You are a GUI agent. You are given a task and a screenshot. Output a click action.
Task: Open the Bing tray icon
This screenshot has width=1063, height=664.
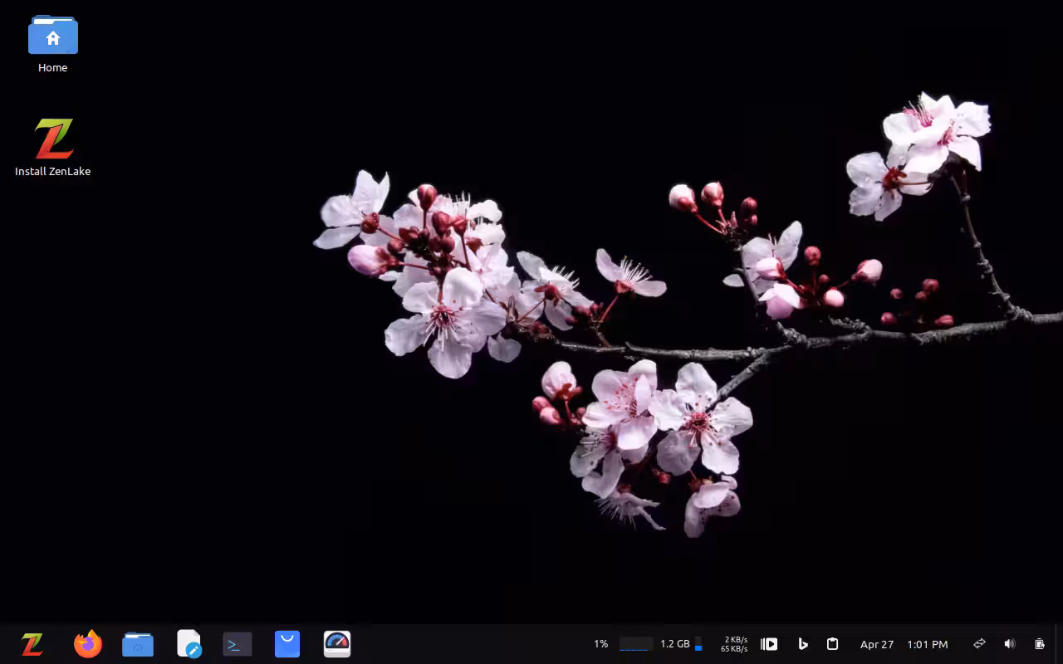802,644
